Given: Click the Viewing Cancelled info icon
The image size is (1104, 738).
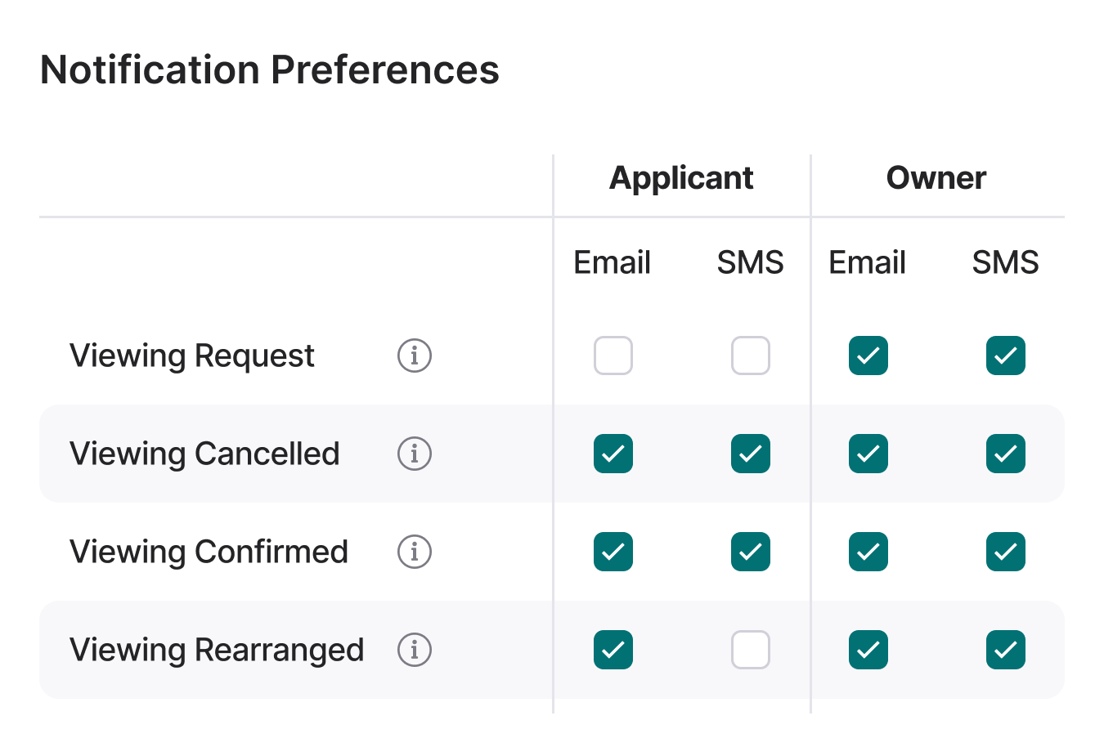Looking at the screenshot, I should pyautogui.click(x=414, y=454).
